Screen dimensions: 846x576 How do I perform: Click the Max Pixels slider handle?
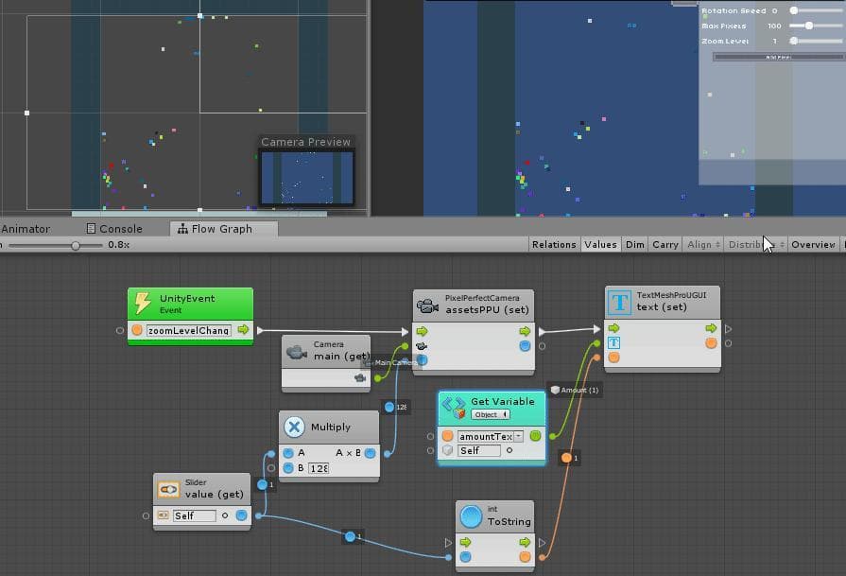(x=809, y=26)
